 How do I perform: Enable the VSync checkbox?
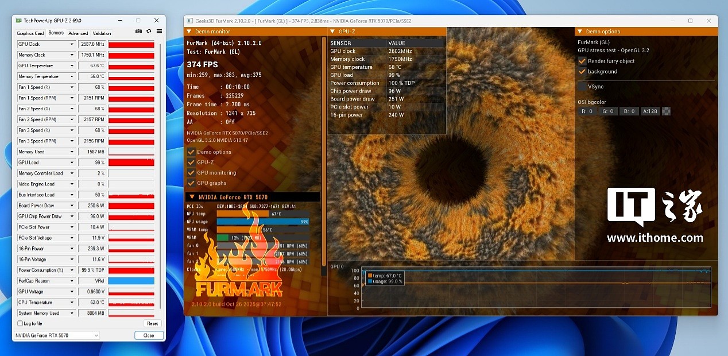tap(582, 87)
